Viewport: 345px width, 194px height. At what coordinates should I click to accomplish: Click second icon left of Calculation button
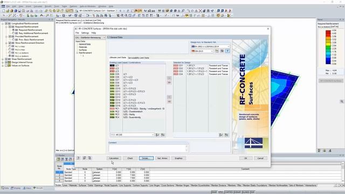(84, 158)
